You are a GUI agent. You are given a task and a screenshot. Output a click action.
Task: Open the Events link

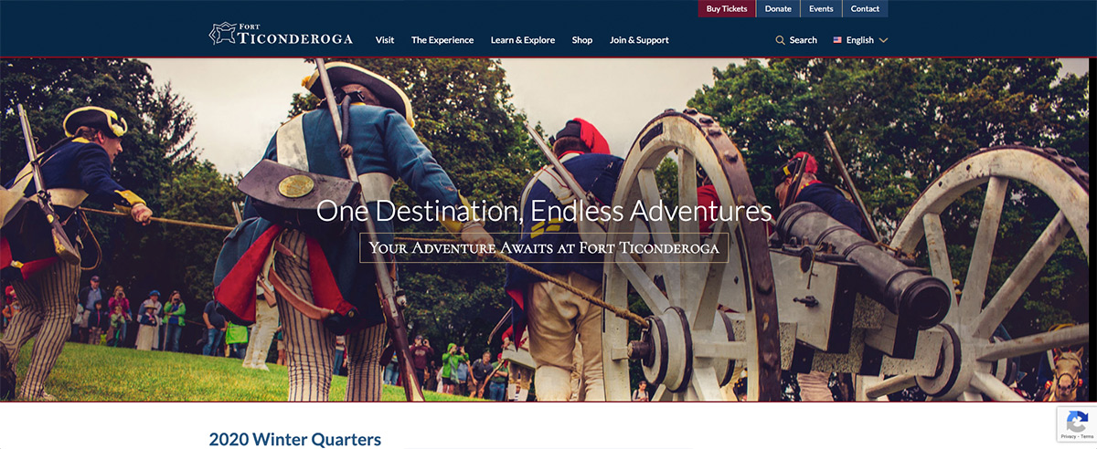click(x=821, y=9)
